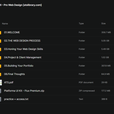Click folder icon next to 04.Project & Client Management
This screenshot has height=114, width=114.
pyautogui.click(x=1, y=58)
